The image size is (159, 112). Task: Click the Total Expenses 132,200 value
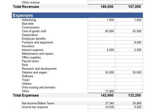[134, 95]
